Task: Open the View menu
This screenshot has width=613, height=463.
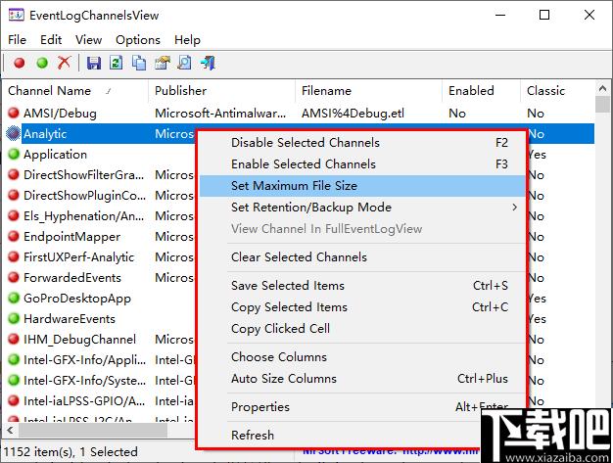Action: (x=89, y=40)
